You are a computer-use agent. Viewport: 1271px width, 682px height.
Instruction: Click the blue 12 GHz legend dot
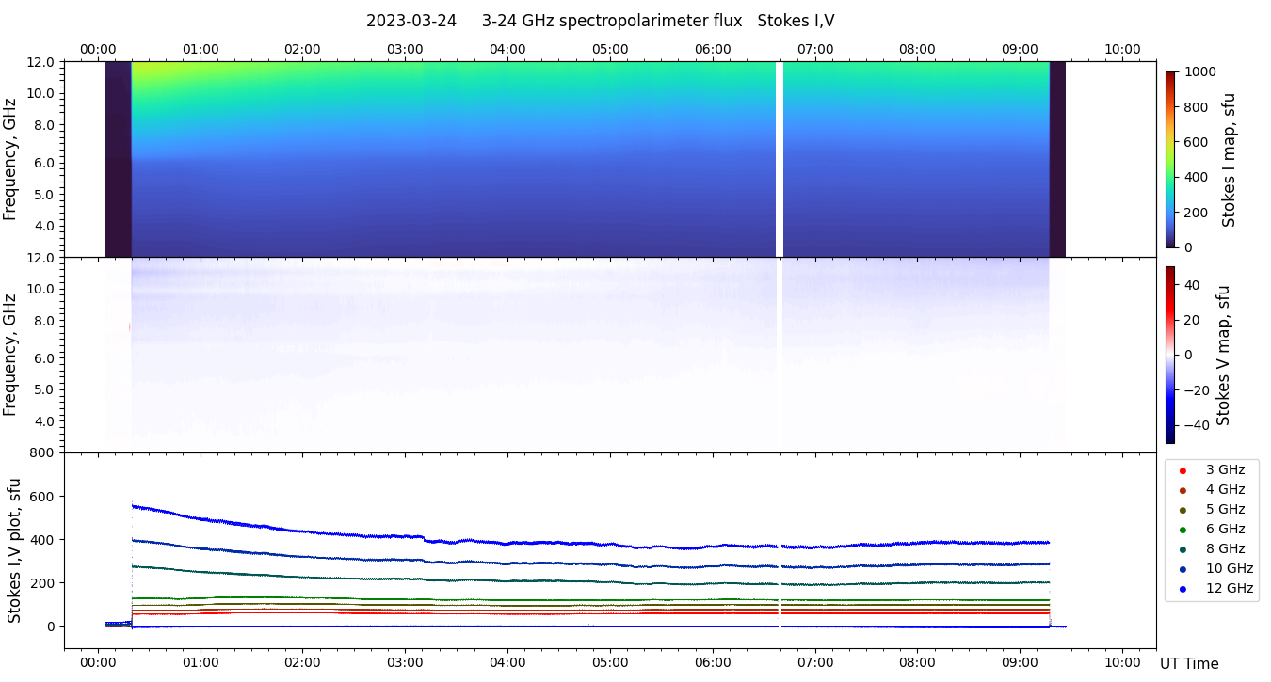tap(1183, 589)
